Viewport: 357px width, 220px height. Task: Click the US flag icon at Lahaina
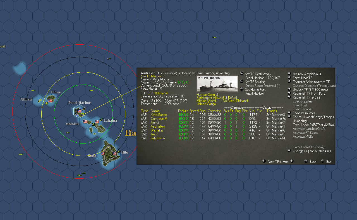[97, 122]
